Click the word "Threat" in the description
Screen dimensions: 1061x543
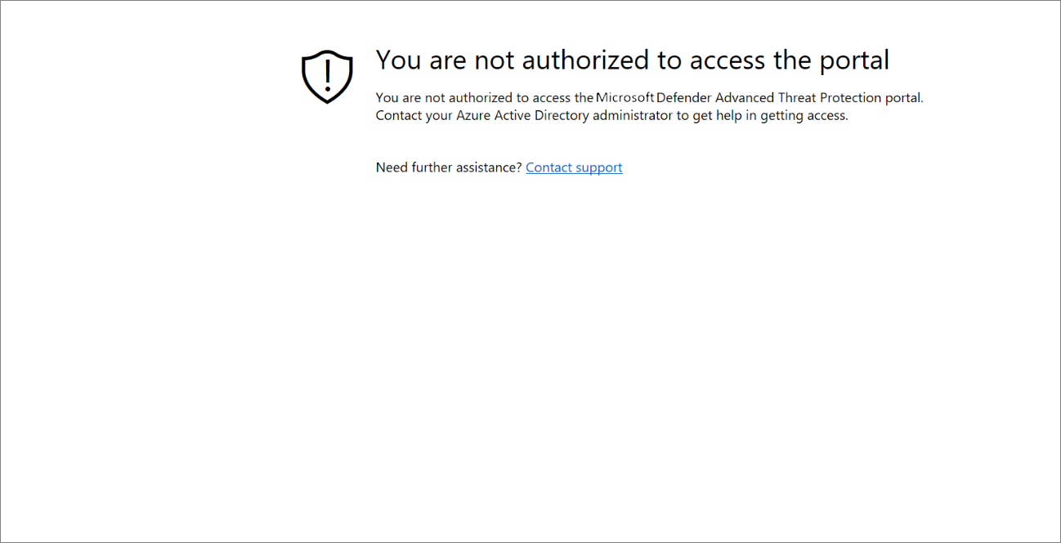pos(799,98)
